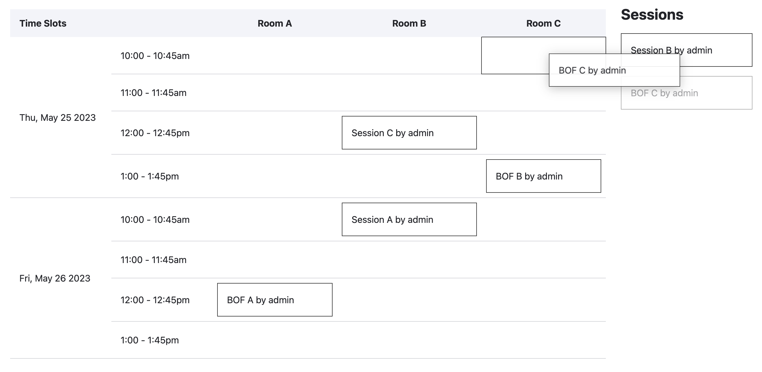Click the BOF B by admin card

(x=543, y=176)
